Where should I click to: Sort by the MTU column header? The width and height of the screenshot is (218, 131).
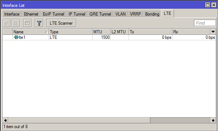101,32
